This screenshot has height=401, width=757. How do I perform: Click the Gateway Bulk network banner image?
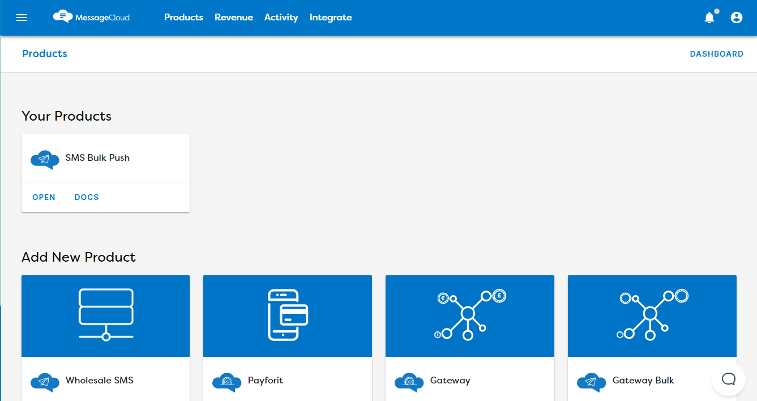(x=652, y=316)
